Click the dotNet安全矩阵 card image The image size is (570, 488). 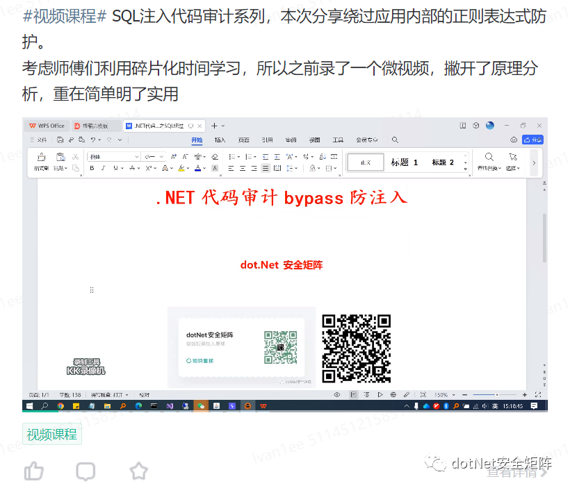coord(241,348)
